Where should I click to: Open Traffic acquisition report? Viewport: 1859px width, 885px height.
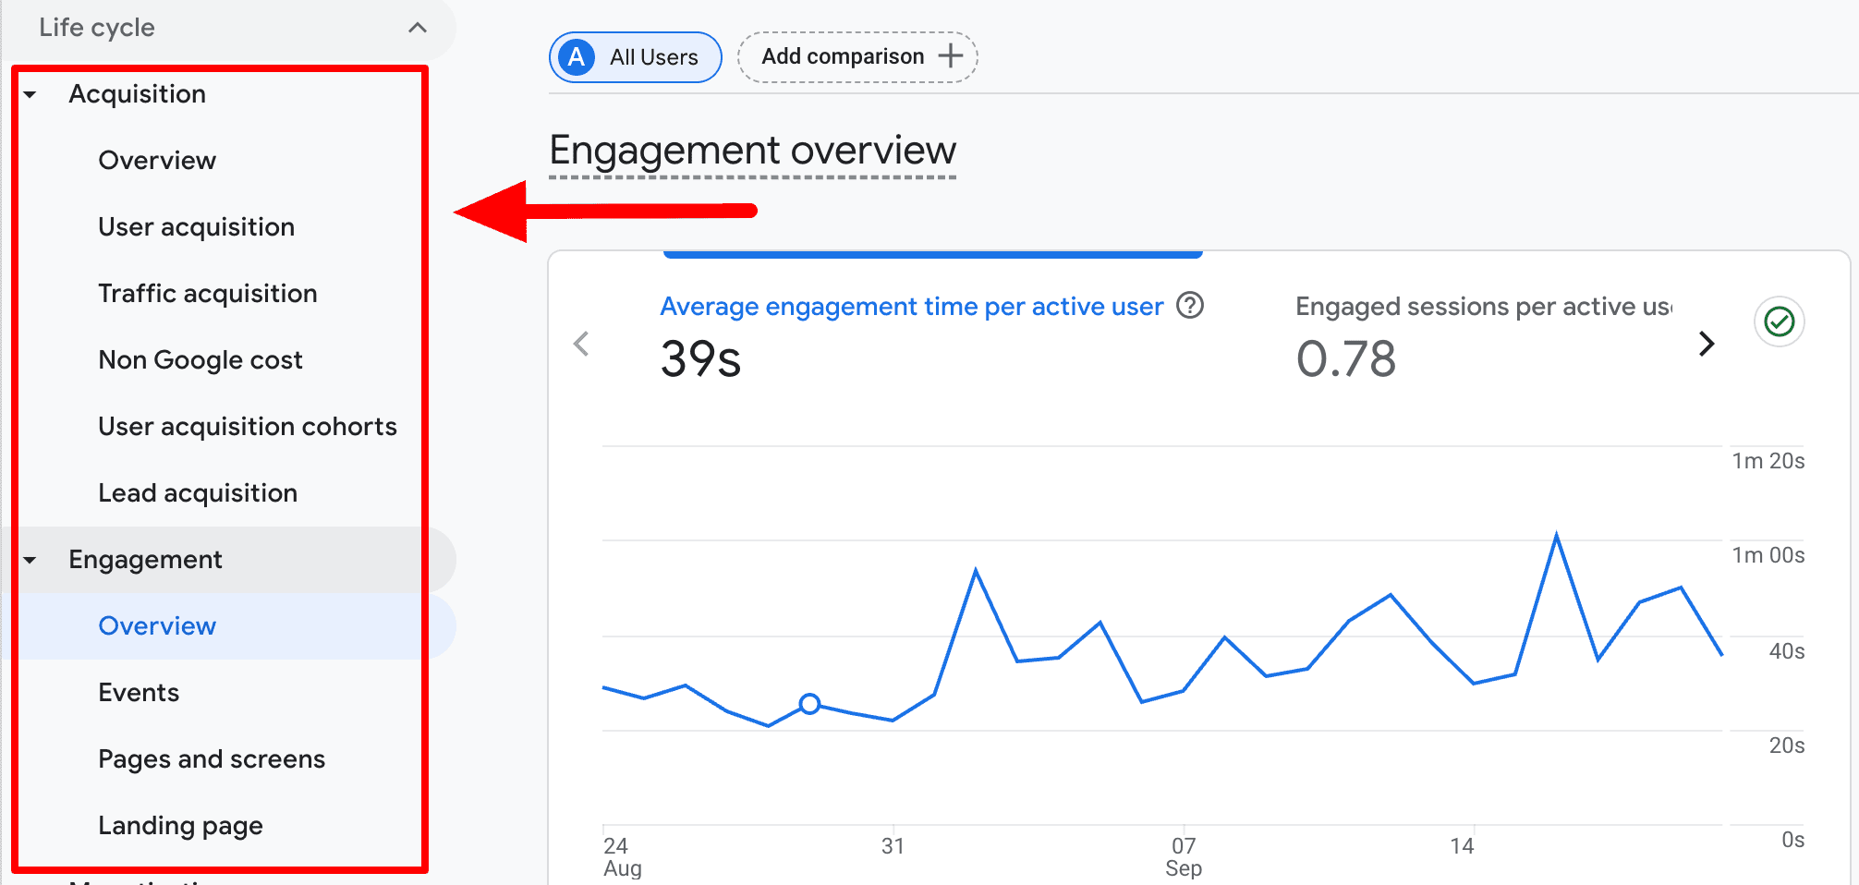[x=208, y=293]
